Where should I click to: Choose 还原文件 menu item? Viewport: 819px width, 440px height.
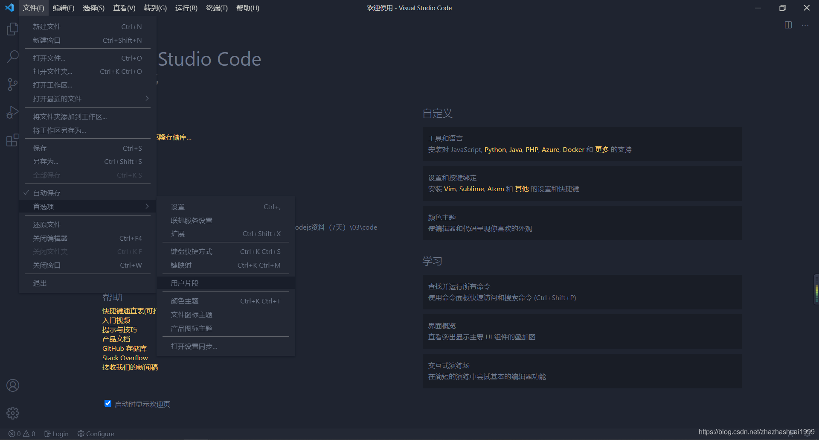point(87,224)
